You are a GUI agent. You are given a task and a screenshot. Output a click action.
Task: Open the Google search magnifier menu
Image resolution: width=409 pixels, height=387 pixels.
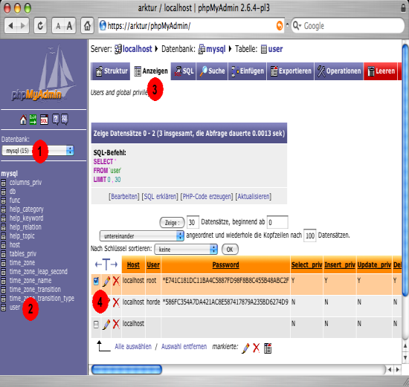(297, 25)
